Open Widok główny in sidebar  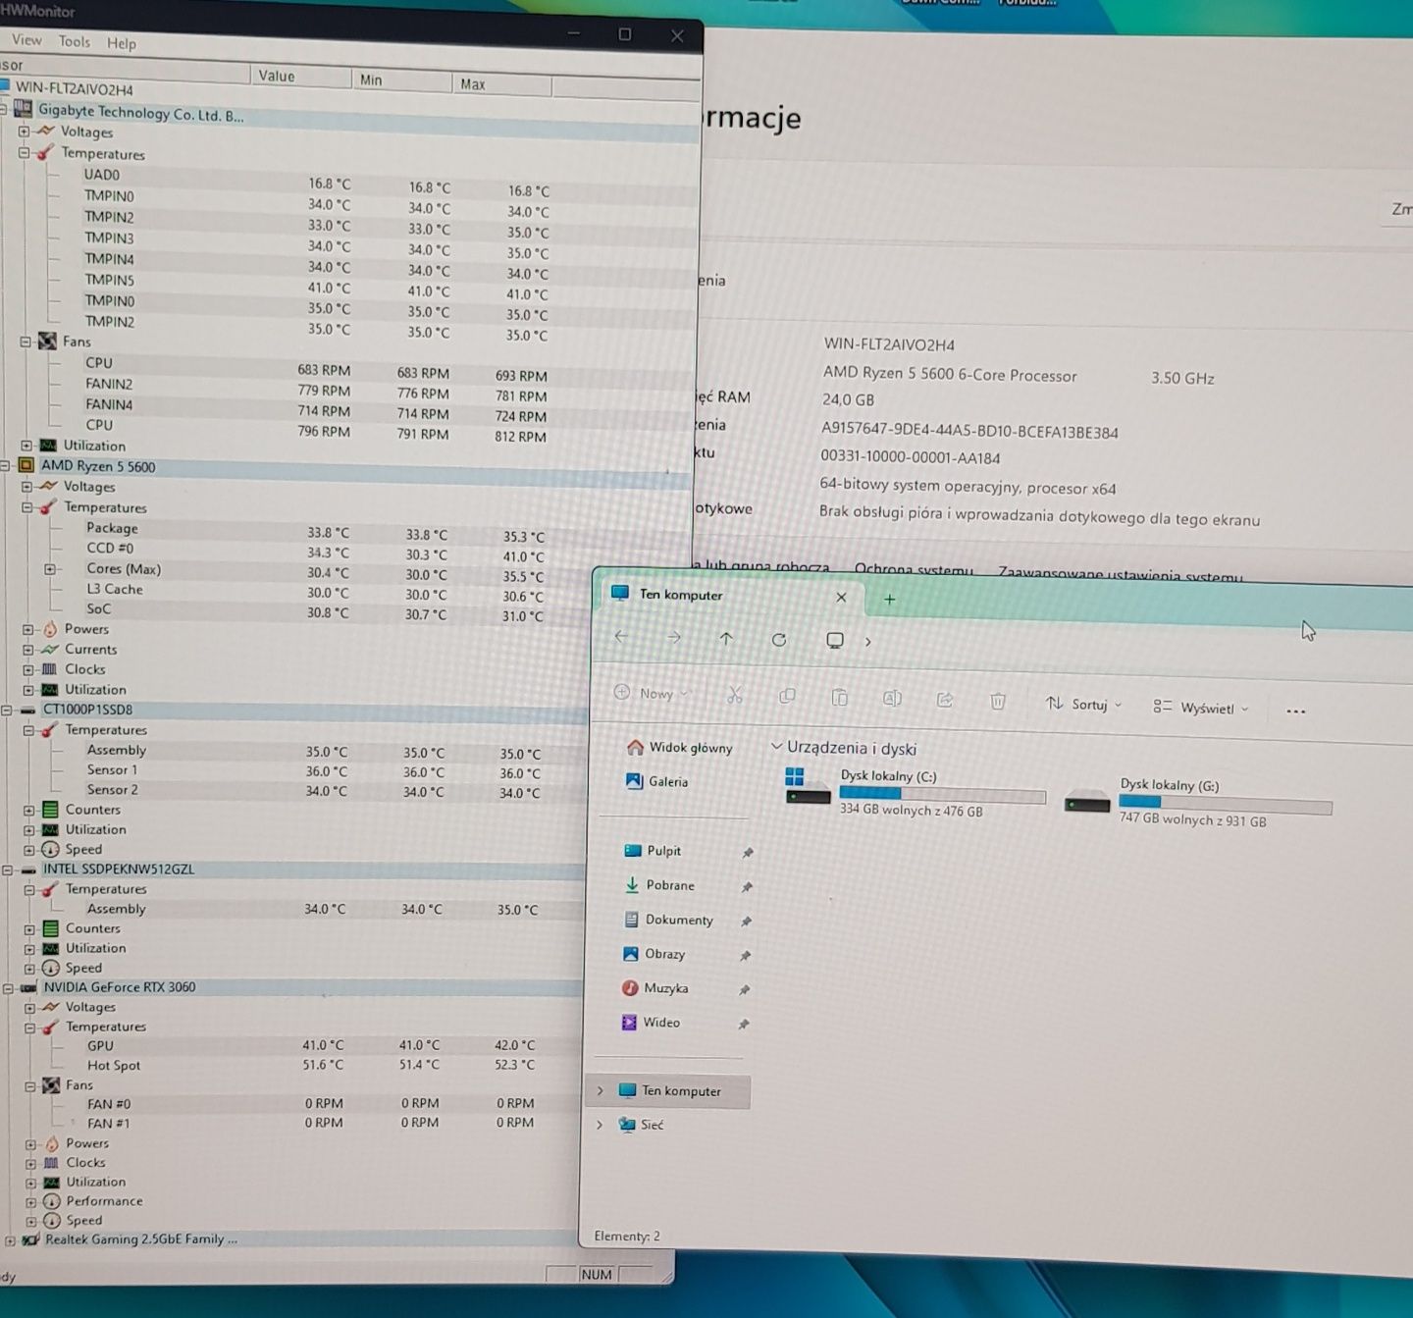[x=680, y=747]
